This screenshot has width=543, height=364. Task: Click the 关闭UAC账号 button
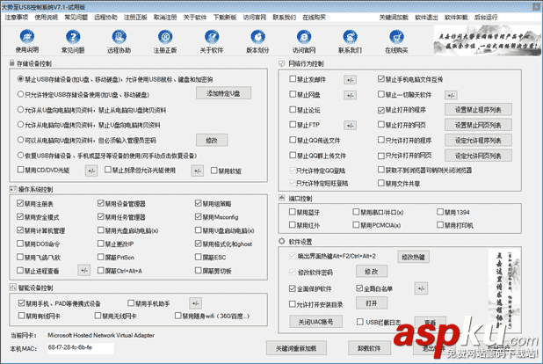tap(316, 322)
